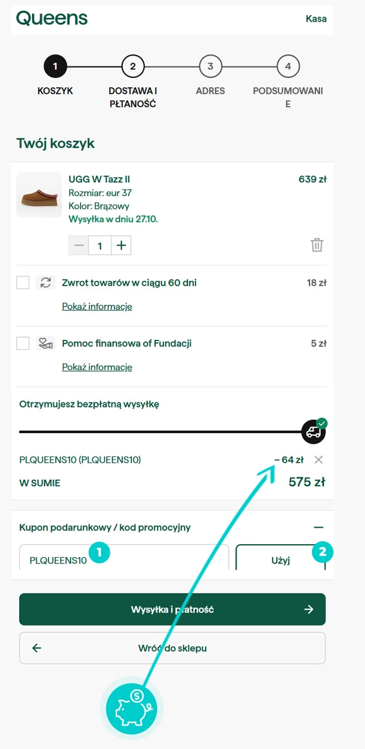Click the free shipping truck icon

(x=313, y=432)
